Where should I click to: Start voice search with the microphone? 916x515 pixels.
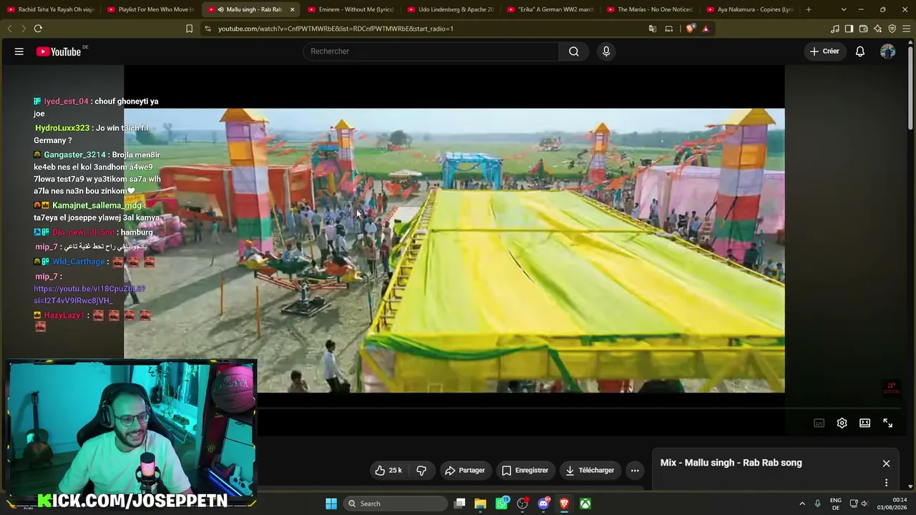(606, 51)
